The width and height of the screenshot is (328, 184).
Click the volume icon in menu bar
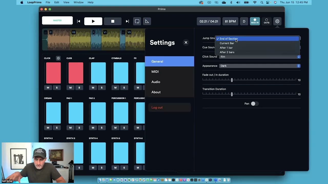238,2
